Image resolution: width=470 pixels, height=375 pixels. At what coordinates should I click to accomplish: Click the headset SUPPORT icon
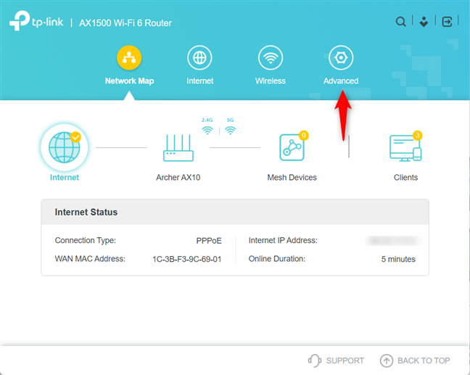click(x=315, y=360)
